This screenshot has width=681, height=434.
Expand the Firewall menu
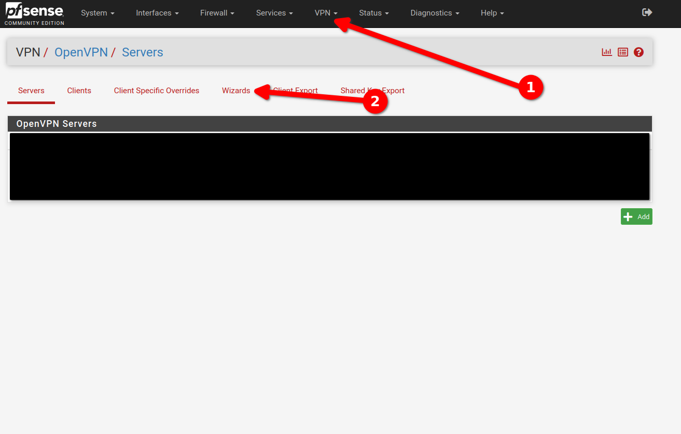coord(217,13)
